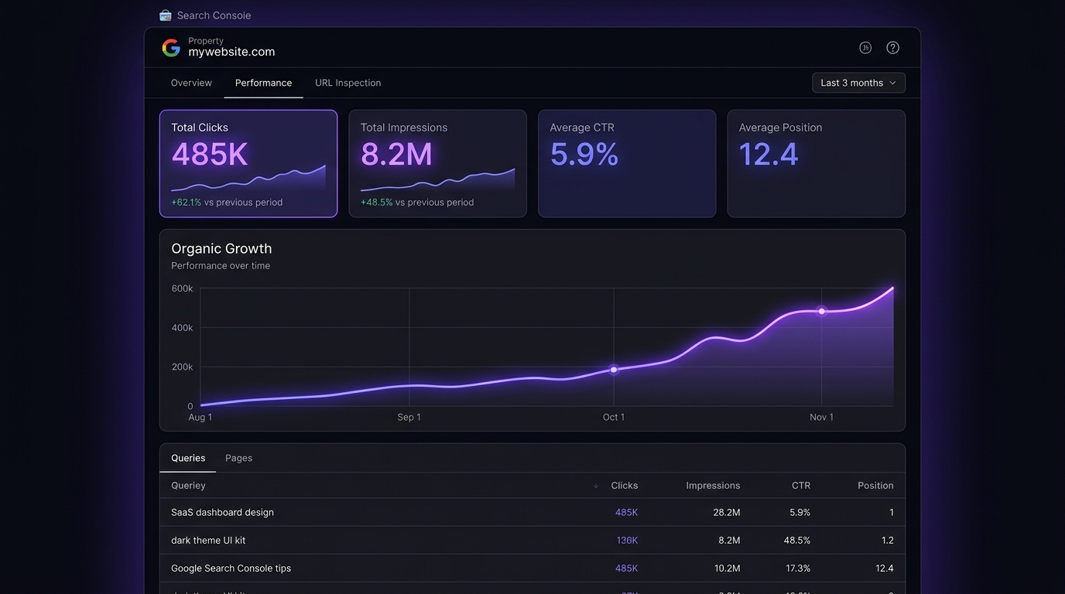Click 136K clicks value in the table
Viewport: 1065px width, 594px height.
click(x=627, y=540)
